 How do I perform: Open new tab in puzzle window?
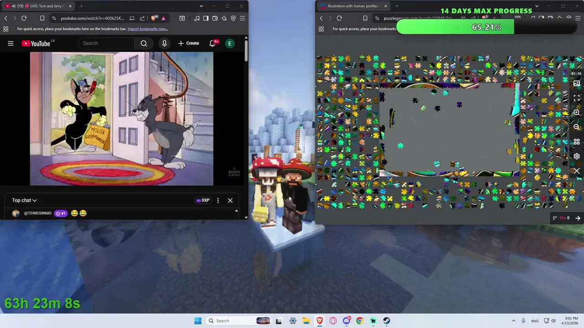396,6
